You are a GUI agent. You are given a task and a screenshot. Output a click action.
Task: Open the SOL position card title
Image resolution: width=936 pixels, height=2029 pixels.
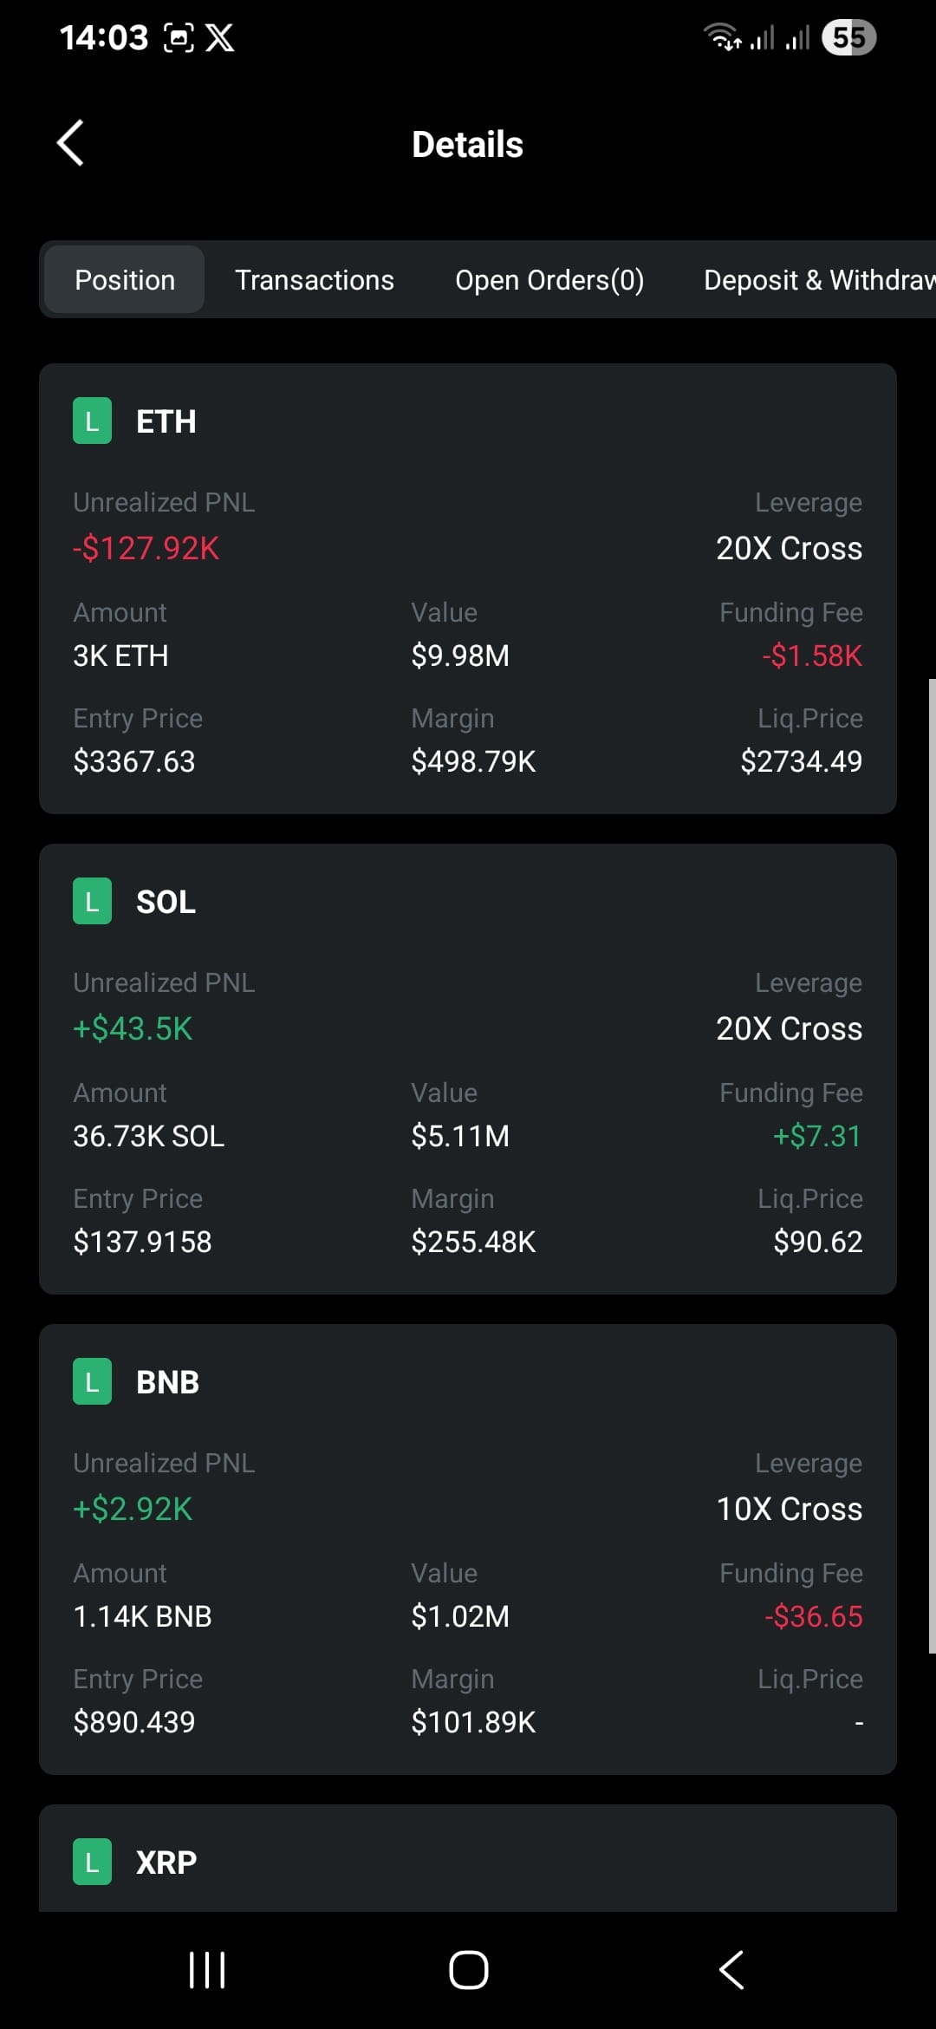pos(166,902)
